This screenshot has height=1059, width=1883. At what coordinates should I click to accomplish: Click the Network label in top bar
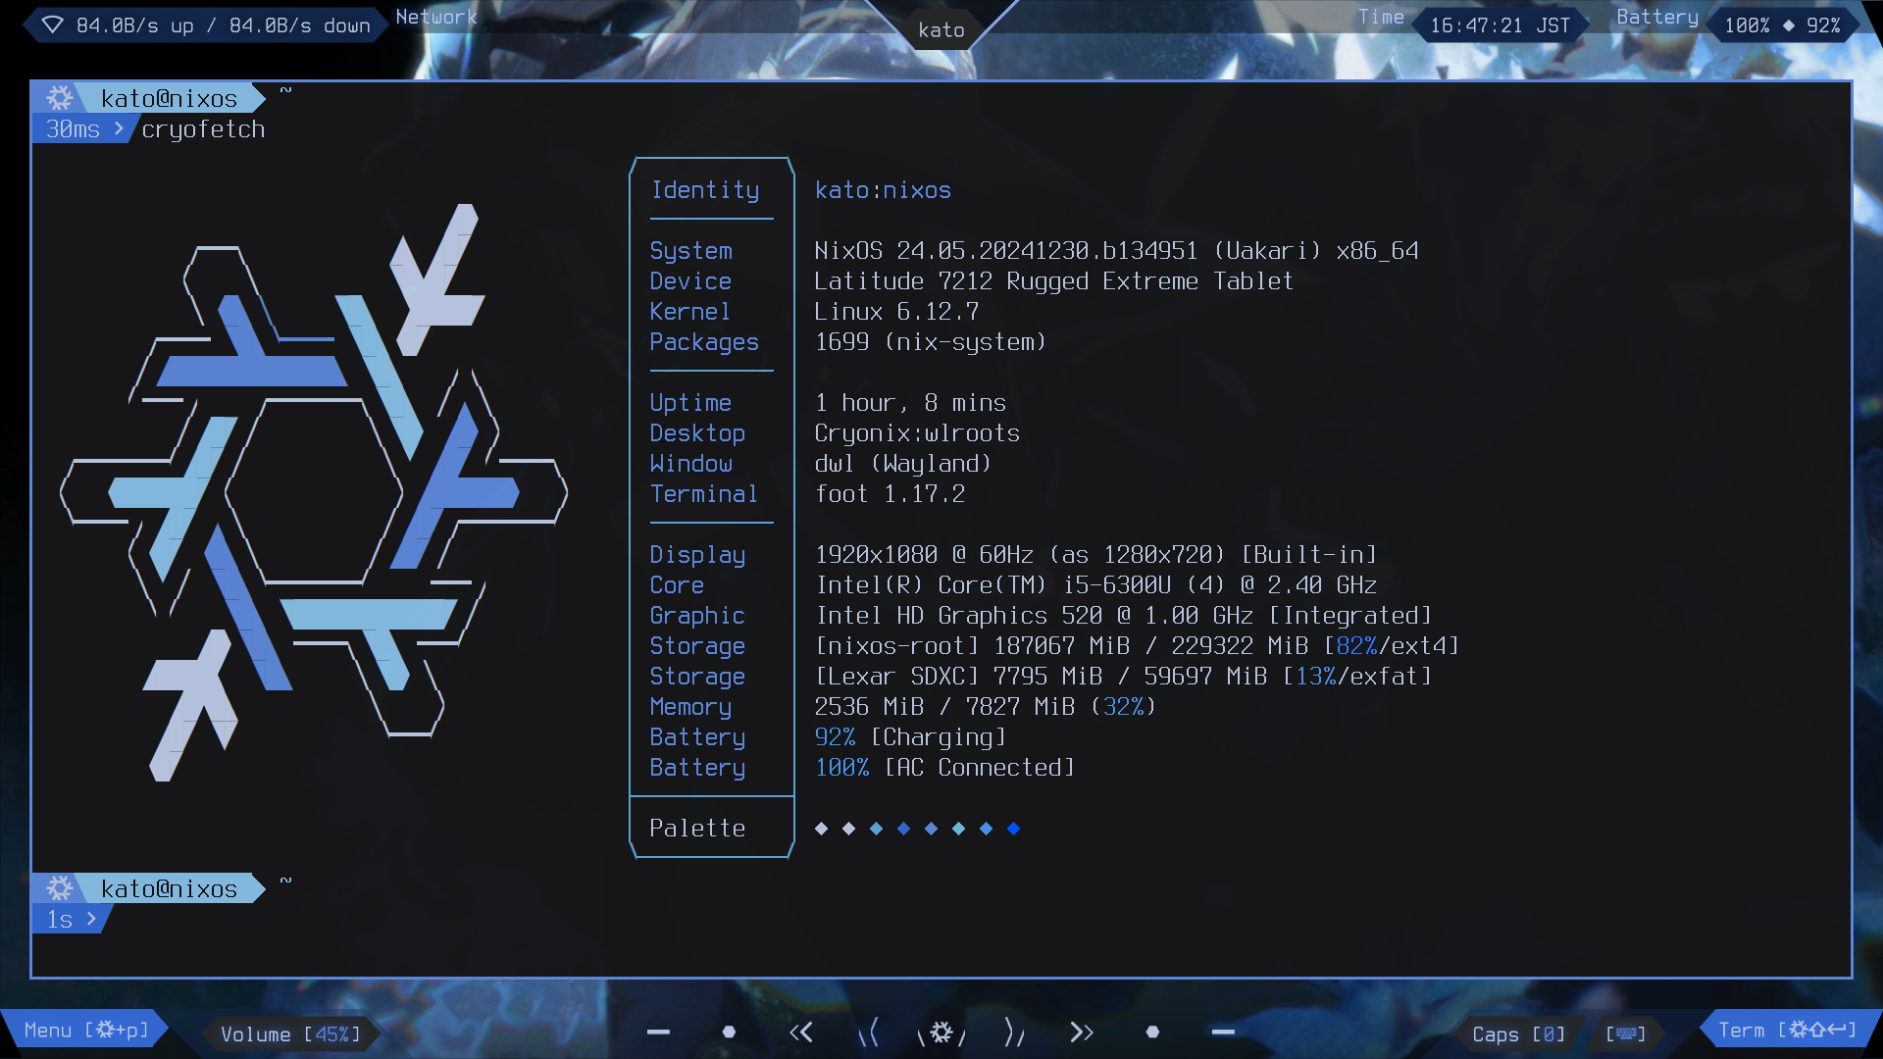[x=436, y=17]
